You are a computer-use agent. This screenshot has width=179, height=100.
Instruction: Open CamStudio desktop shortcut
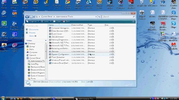tap(15, 36)
